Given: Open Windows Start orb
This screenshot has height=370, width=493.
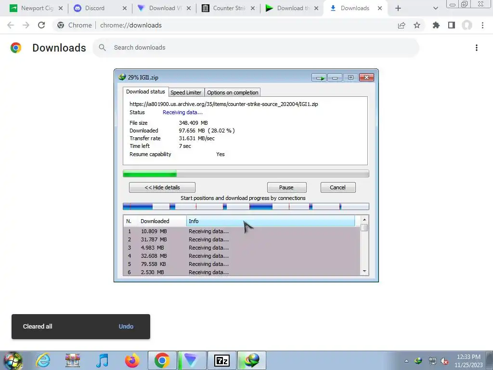Looking at the screenshot, I should pos(13,360).
